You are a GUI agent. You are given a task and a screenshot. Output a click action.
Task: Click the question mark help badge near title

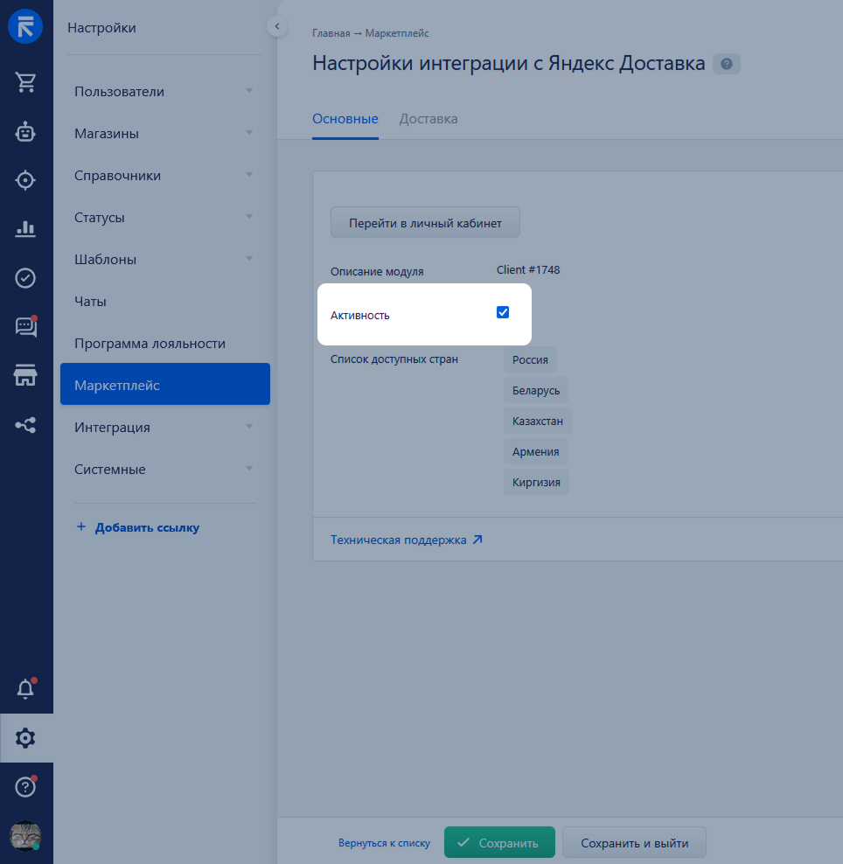(726, 64)
